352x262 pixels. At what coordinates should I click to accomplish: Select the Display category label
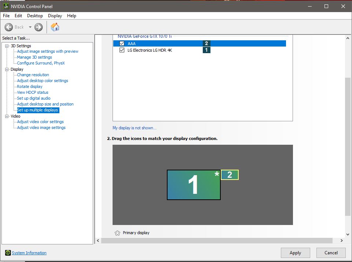tap(17, 69)
